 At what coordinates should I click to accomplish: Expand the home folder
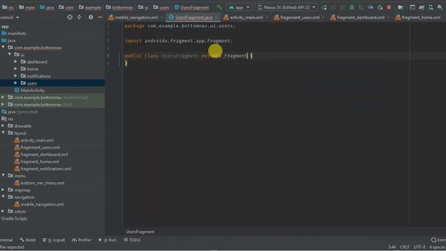pyautogui.click(x=15, y=68)
